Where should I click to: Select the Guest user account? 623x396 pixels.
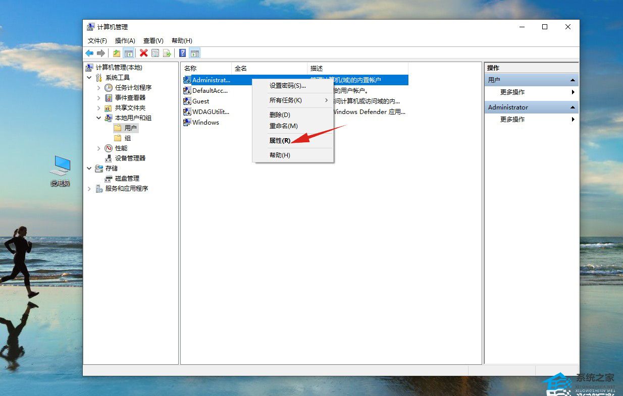[x=200, y=101]
